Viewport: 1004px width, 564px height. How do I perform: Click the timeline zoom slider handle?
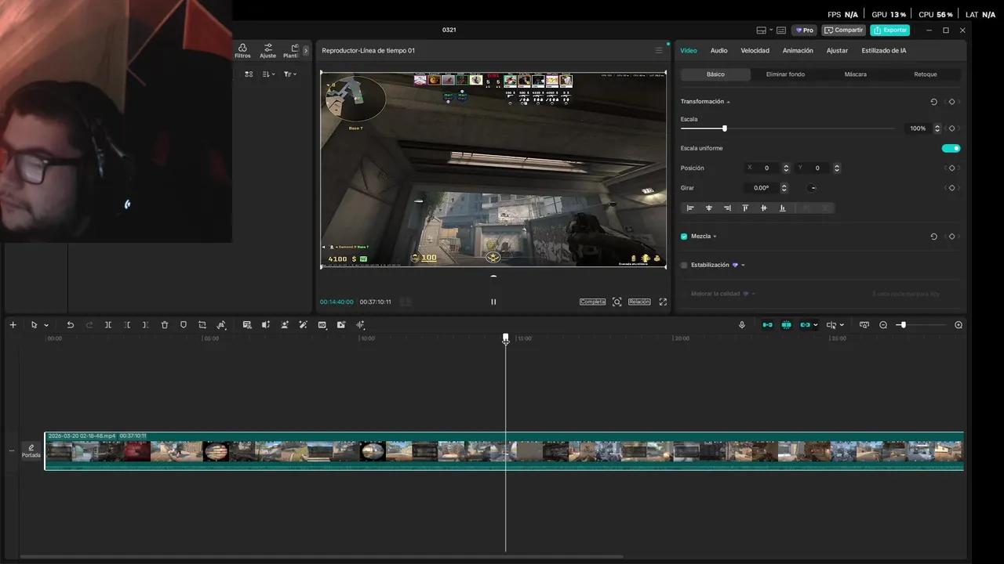903,325
